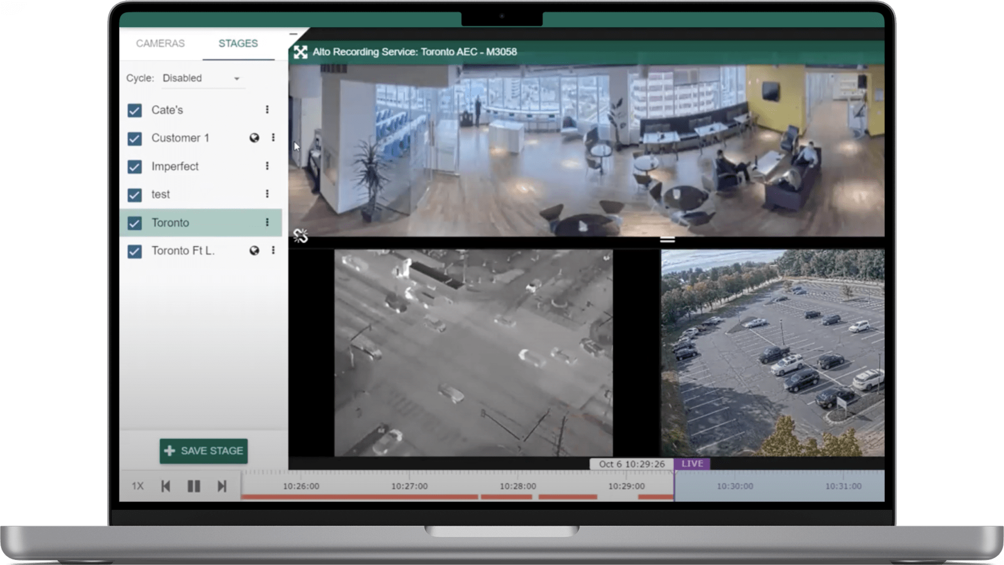Click the panel resize handle icon
The height and width of the screenshot is (565, 1004).
667,240
